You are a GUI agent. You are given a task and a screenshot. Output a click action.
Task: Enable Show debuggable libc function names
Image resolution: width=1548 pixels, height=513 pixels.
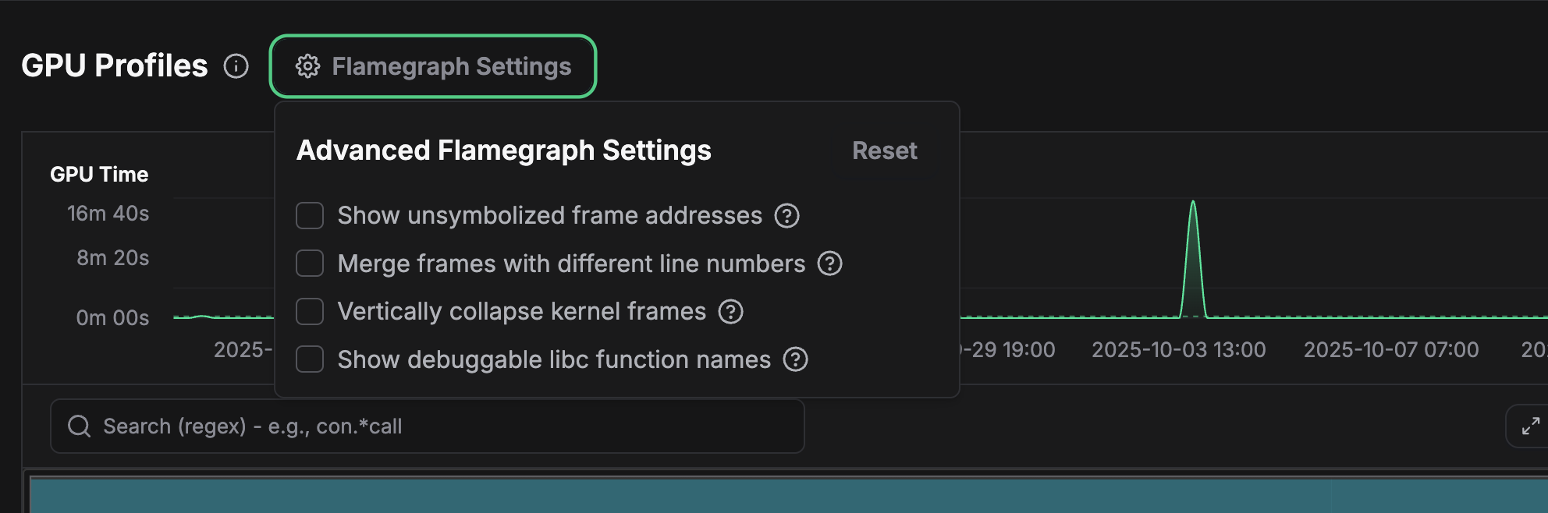310,360
